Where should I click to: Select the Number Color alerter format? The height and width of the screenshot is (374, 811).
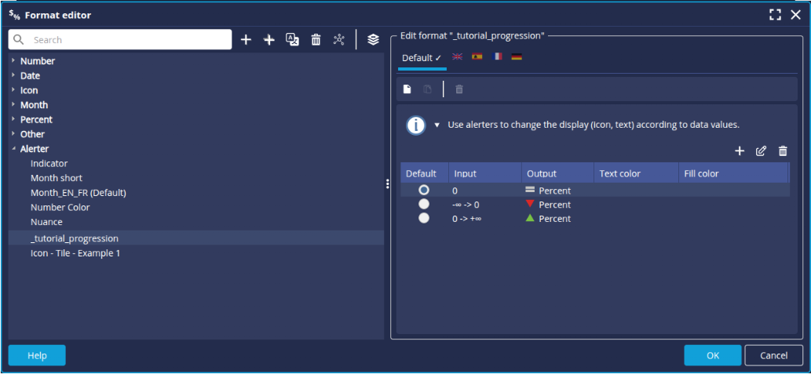click(x=60, y=208)
